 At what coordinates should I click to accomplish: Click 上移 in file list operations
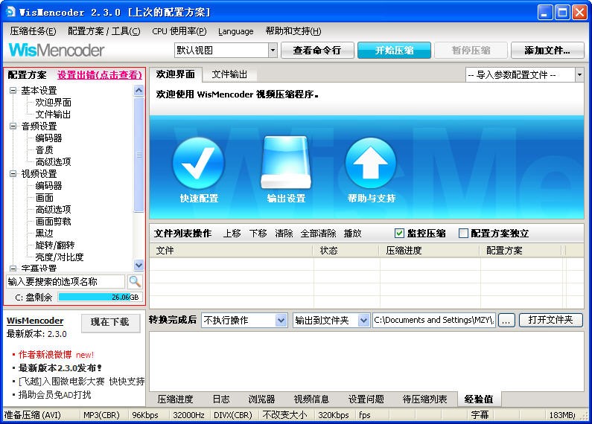232,234
